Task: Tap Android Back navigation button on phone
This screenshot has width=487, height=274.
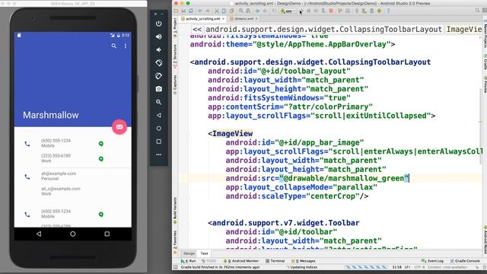Action: pyautogui.click(x=39, y=234)
